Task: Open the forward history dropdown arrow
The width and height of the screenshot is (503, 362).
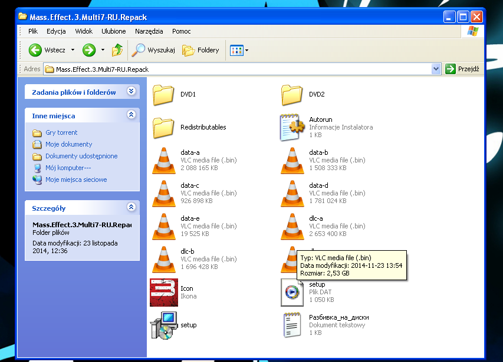Action: [103, 50]
